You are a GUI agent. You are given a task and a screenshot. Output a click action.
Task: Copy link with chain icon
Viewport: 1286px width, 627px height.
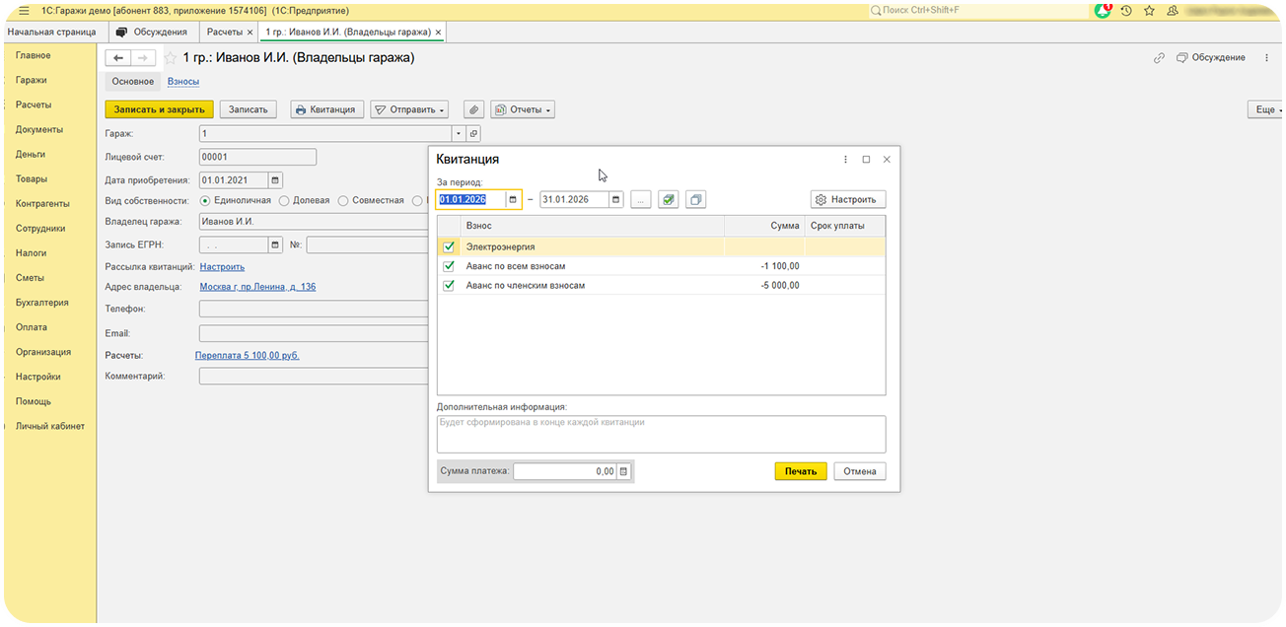point(1160,58)
